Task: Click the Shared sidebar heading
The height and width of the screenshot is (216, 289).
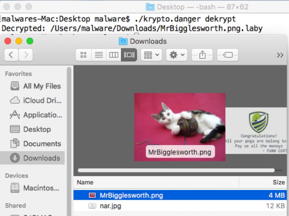Action: point(15,205)
